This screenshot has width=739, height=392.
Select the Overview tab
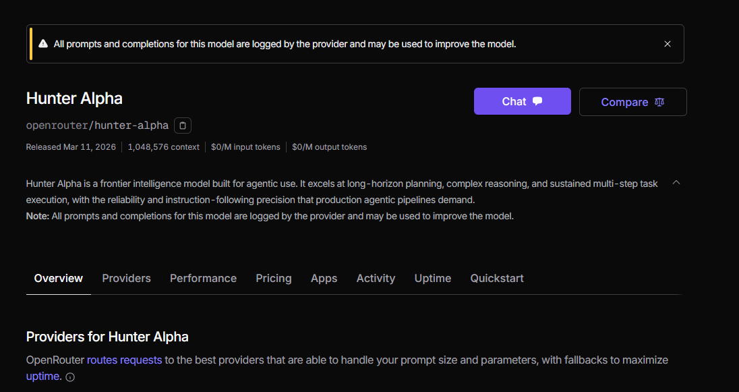click(x=59, y=278)
